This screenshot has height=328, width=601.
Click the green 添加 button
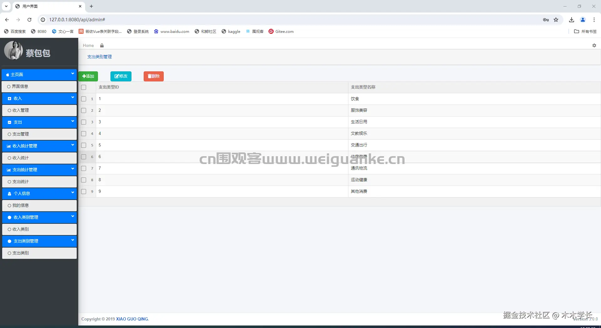pyautogui.click(x=88, y=76)
